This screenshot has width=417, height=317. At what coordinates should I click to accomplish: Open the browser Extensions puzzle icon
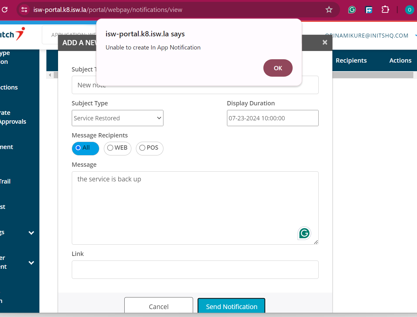[385, 10]
